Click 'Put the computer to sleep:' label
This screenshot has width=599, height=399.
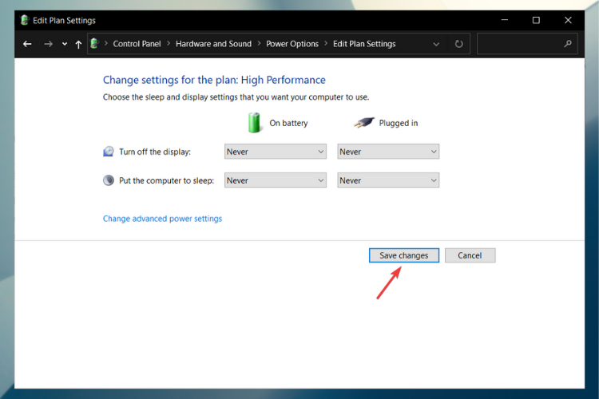[167, 180]
